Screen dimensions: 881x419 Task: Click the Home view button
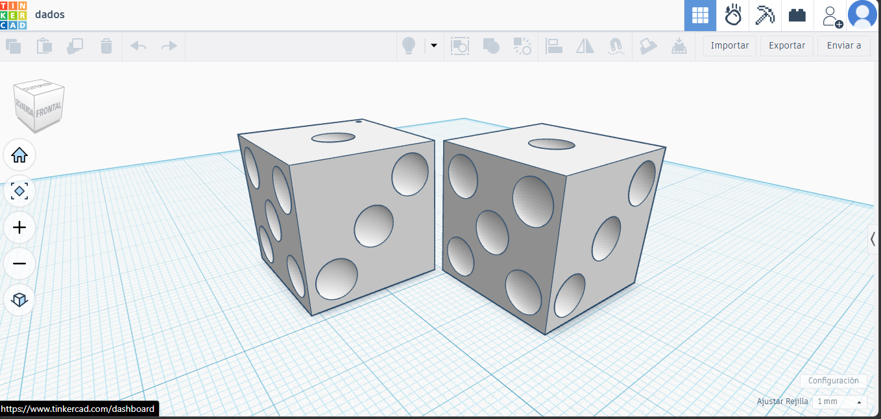(x=19, y=155)
